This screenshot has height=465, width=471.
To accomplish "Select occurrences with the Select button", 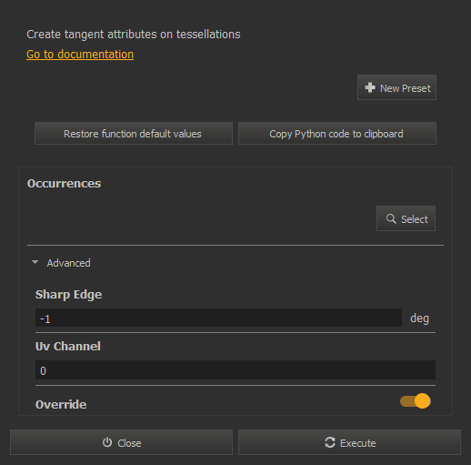I will click(406, 218).
